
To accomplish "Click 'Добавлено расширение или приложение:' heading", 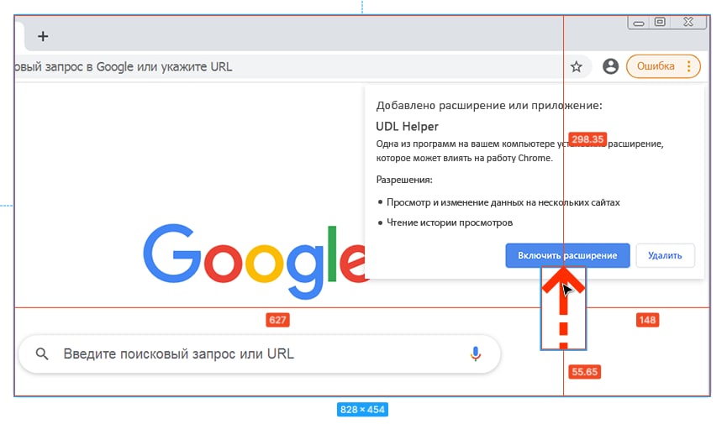I will [x=489, y=106].
